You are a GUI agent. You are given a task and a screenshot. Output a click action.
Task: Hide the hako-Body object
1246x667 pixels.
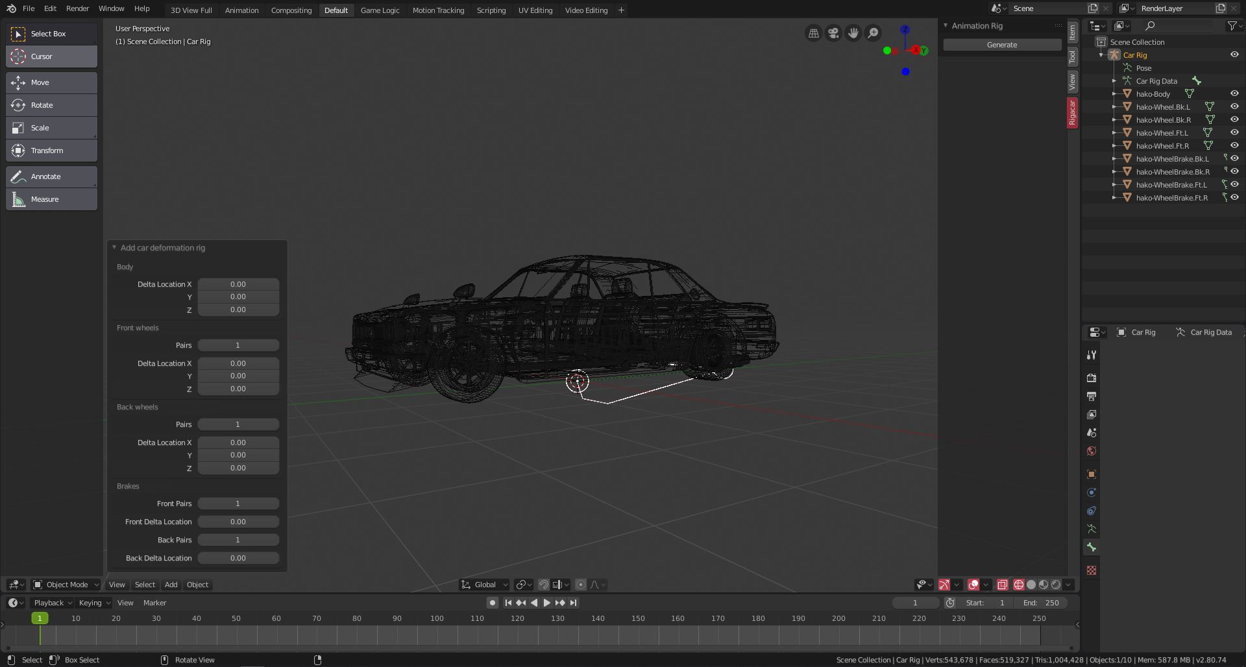point(1234,93)
